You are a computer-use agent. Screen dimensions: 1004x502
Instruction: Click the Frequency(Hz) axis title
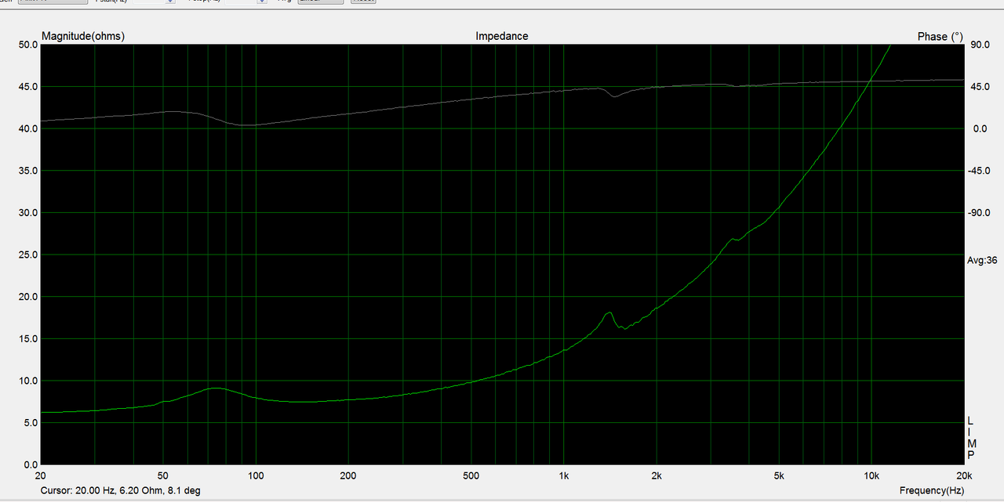click(932, 490)
